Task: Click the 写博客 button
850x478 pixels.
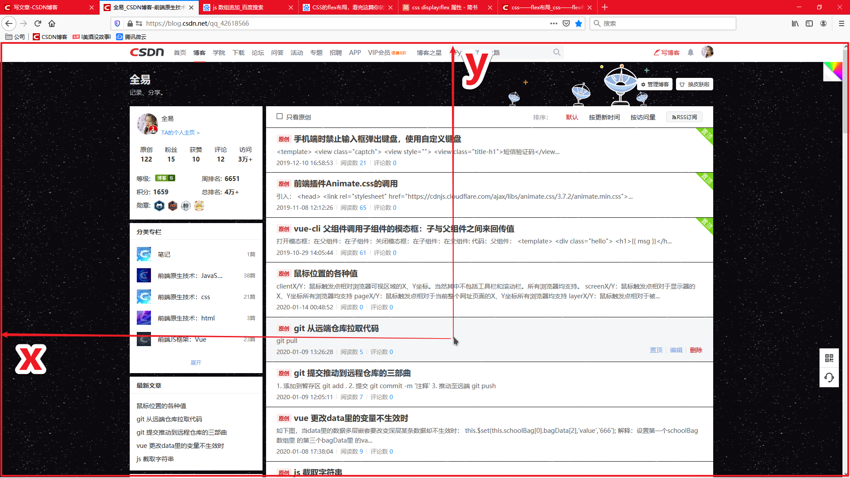Action: tap(667, 53)
